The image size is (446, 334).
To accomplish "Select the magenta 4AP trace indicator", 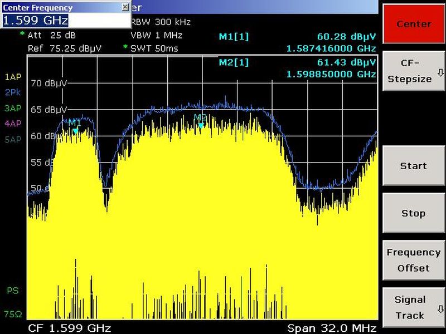I will [x=13, y=124].
